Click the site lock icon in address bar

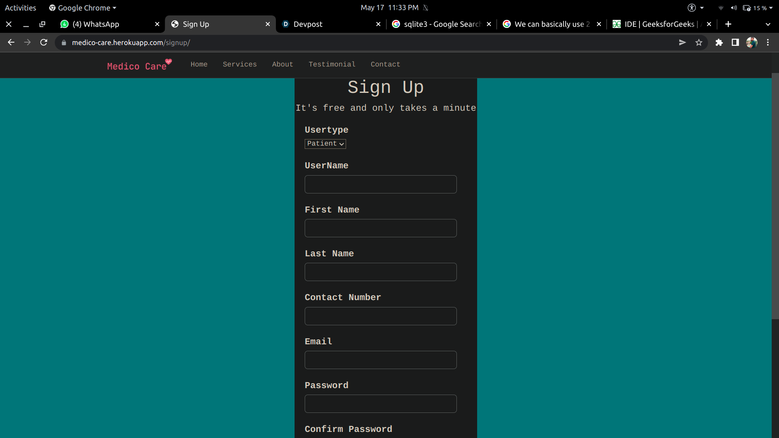pyautogui.click(x=64, y=43)
